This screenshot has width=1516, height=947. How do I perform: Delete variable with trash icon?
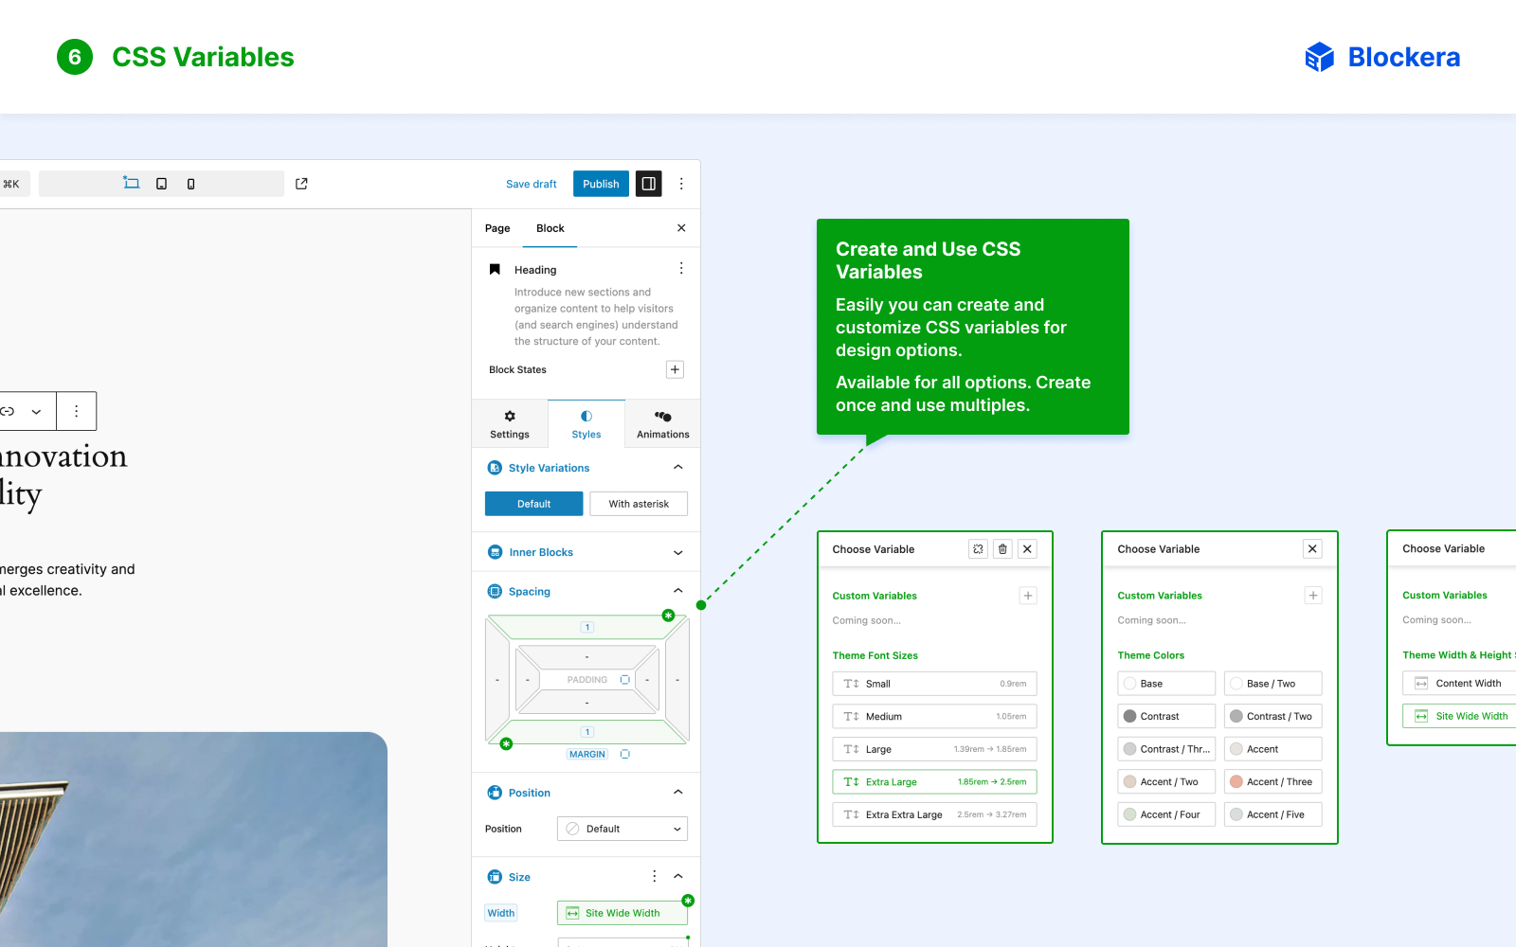1002,549
